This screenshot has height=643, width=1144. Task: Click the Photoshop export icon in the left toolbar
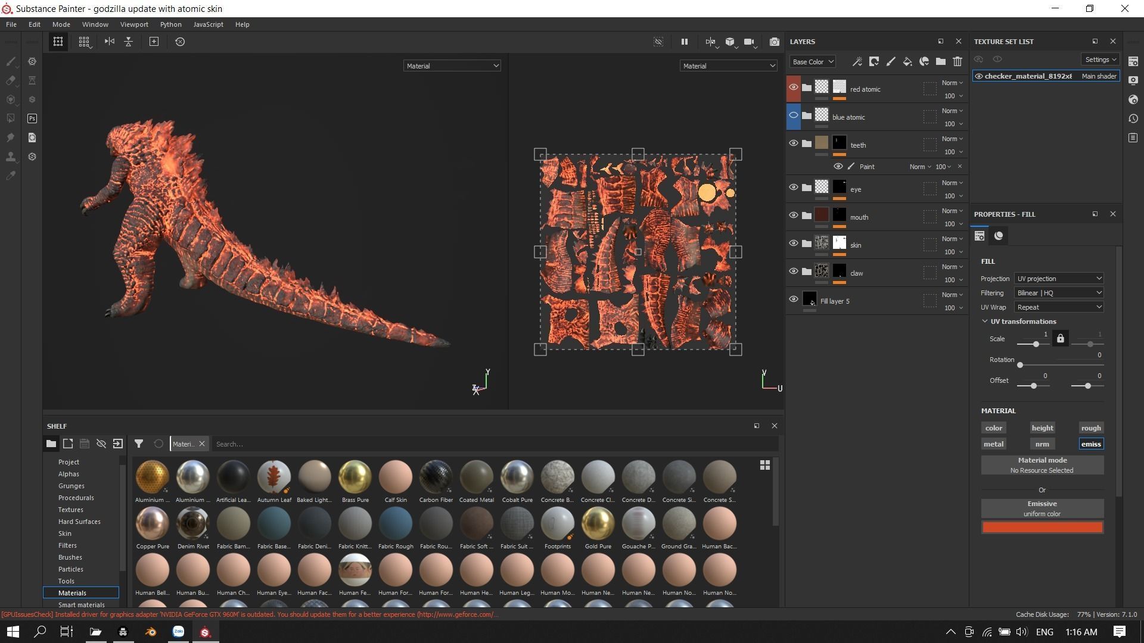click(x=32, y=118)
